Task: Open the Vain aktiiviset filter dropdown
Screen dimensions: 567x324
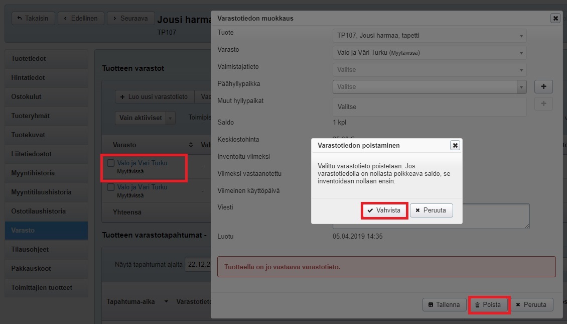Action: tap(145, 118)
